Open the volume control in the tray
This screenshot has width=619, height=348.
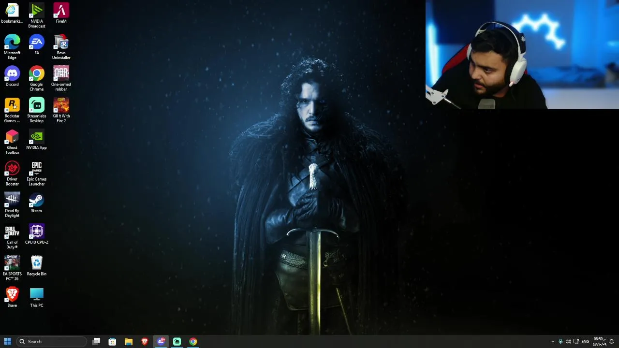[568, 342]
